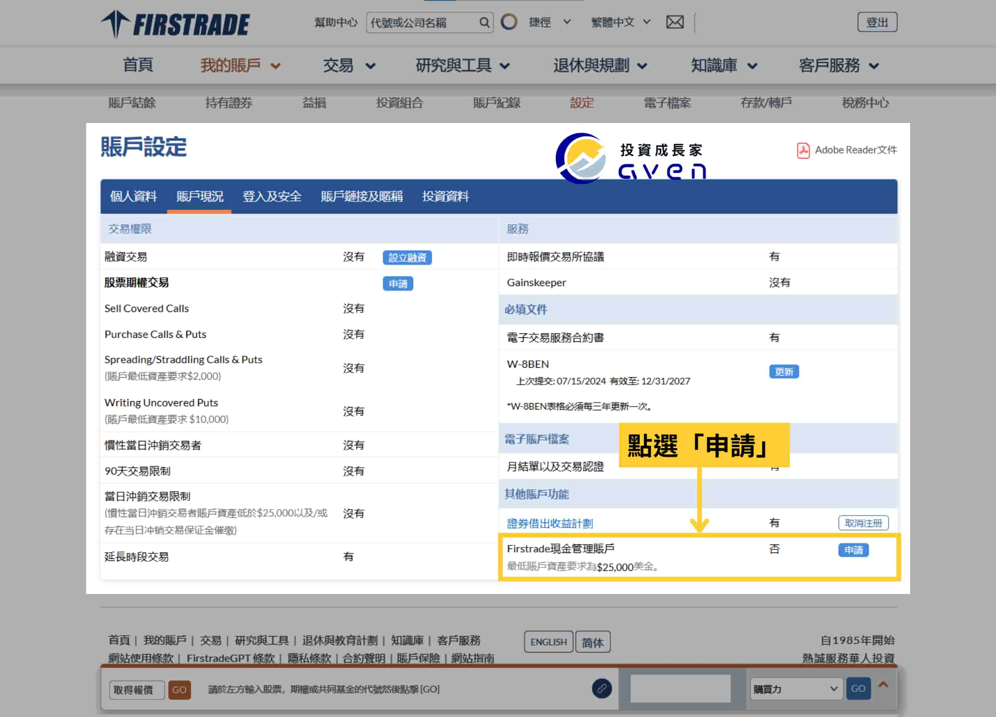Open 賬戶紀錄 sub-navigation item
Screen dimensions: 996x717
coord(496,103)
